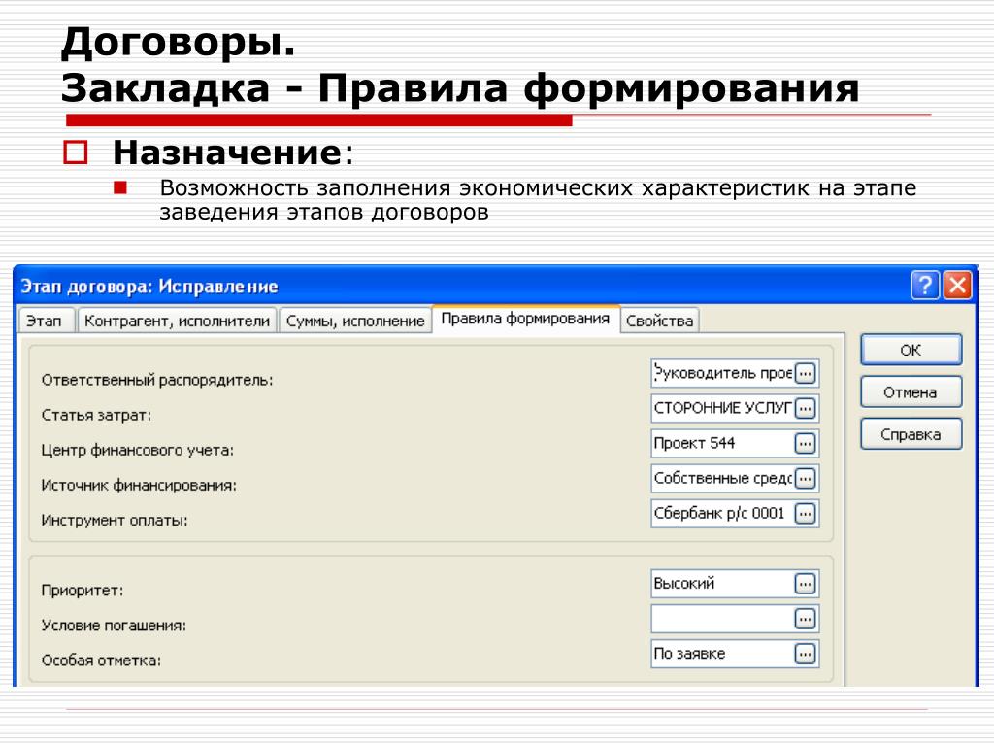Click the Статья затрат label
Viewport: 994px width, 746px height.
(x=96, y=415)
